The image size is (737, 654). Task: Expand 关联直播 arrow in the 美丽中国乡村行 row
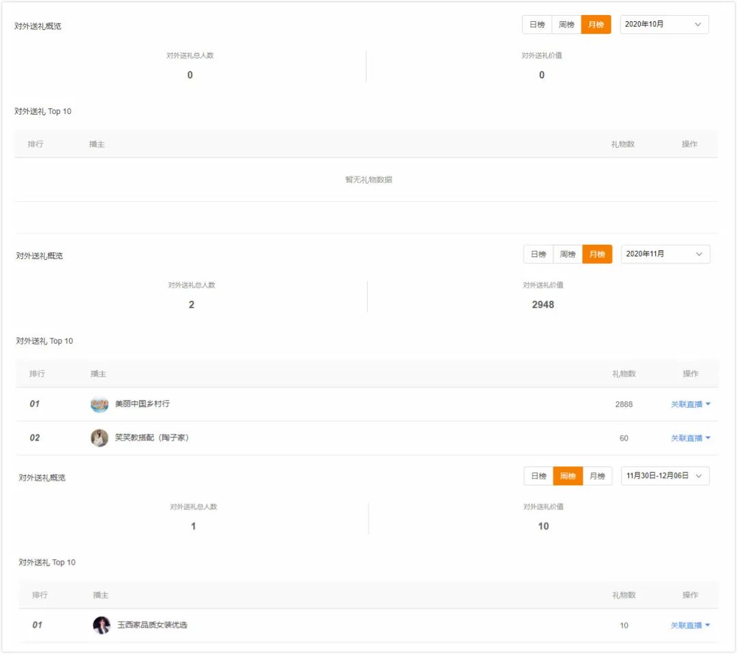(708, 404)
